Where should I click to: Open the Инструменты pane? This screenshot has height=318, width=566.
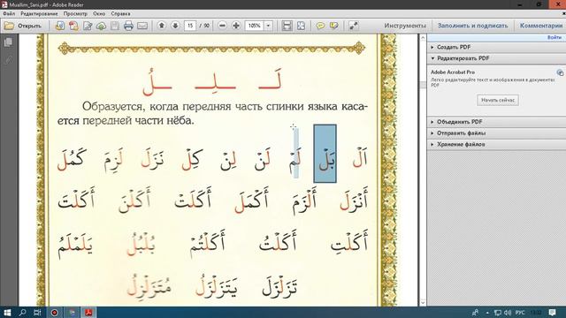405,26
